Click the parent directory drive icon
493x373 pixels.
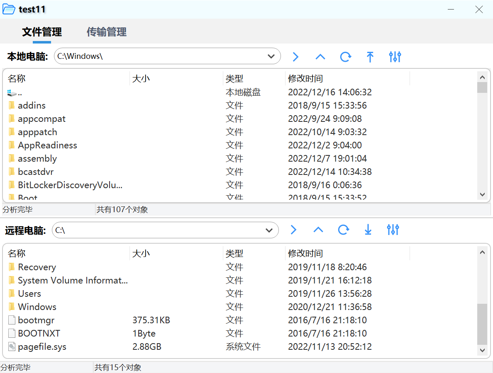click(12, 93)
